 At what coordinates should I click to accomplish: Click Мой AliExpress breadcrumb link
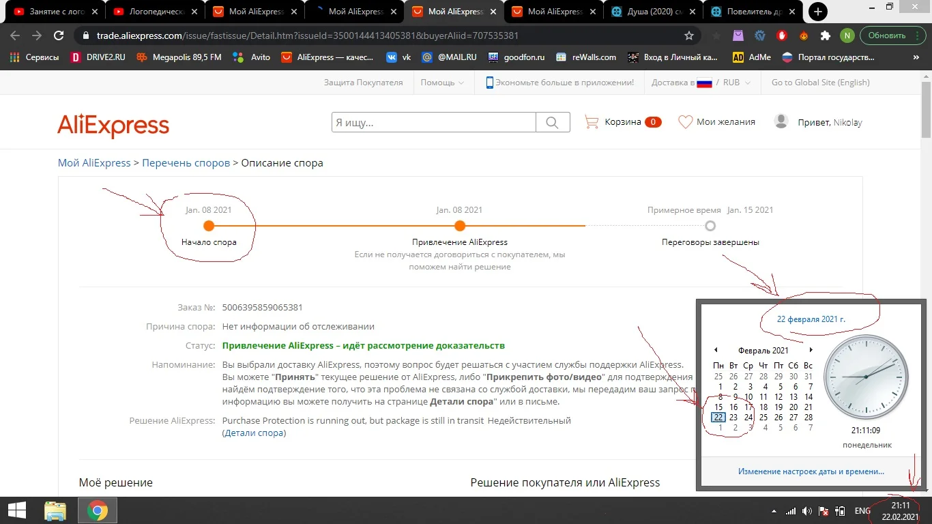[94, 163]
